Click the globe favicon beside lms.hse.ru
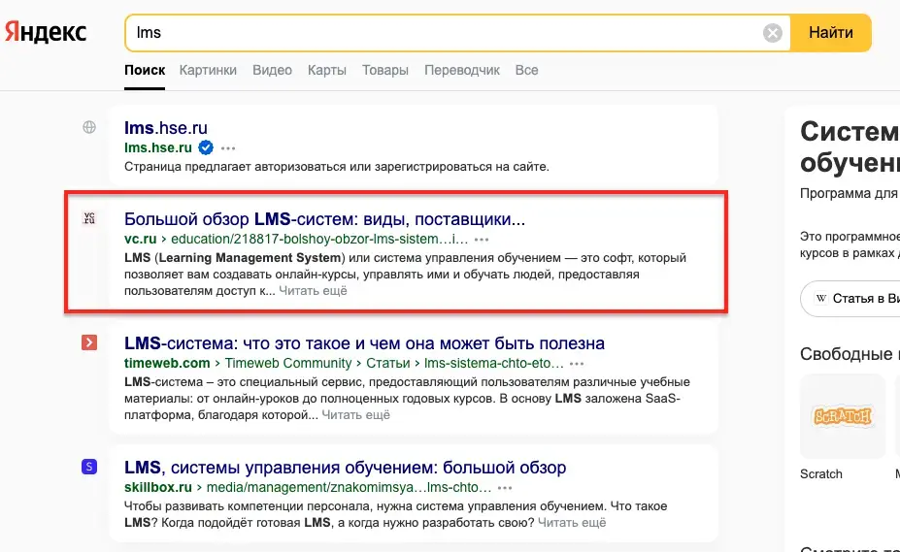Viewport: 900px width, 552px height. coord(89,127)
